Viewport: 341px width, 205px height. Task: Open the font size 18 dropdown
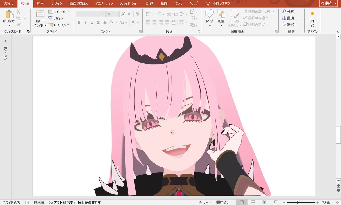tap(118, 14)
